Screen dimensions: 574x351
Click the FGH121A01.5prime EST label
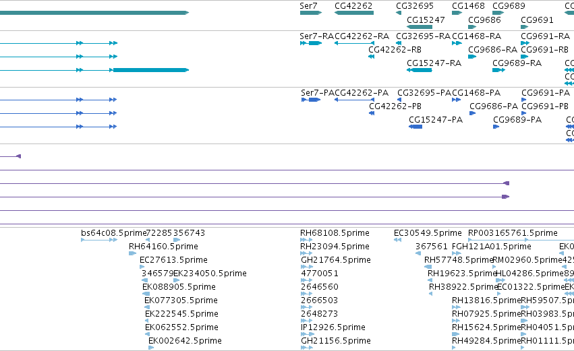point(492,247)
